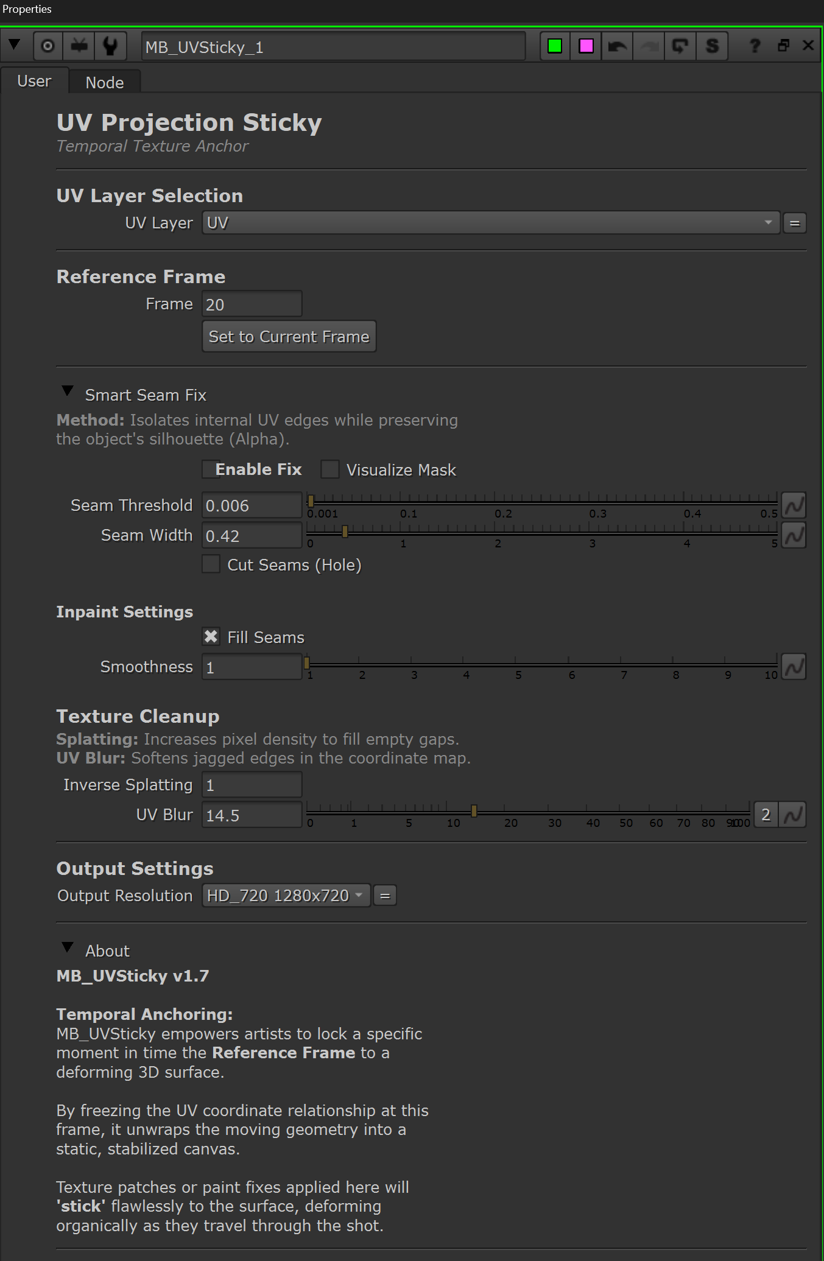Toggle the Visualize Mask checkbox
The image size is (824, 1261).
[330, 469]
